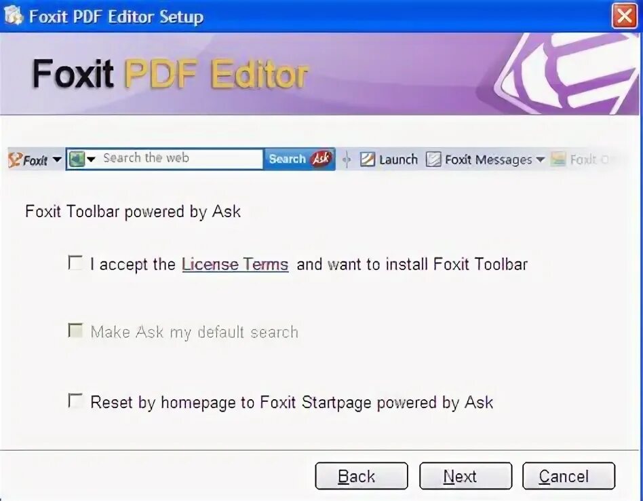Open the Foxit logo dropdown arrow
The image size is (643, 501).
click(57, 160)
